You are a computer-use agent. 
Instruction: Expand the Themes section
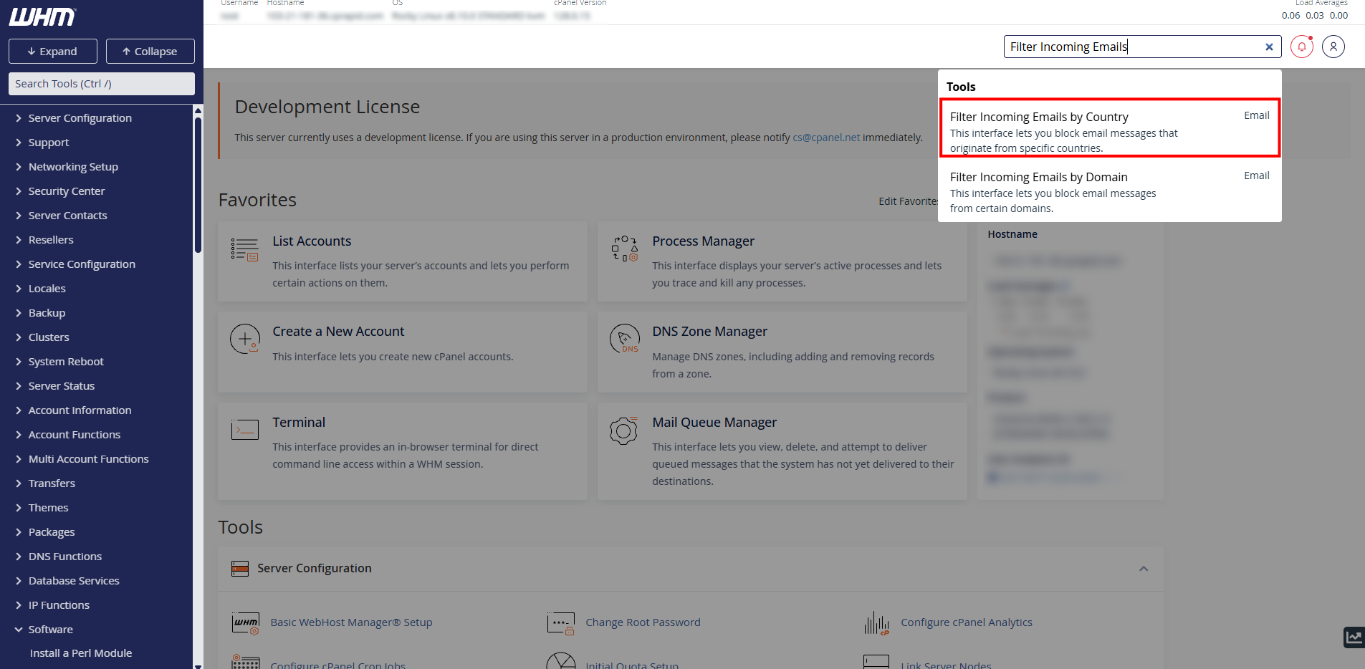[x=48, y=508]
